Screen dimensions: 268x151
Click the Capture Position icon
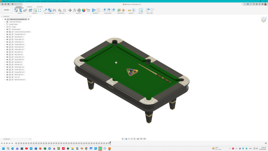coord(148,10)
